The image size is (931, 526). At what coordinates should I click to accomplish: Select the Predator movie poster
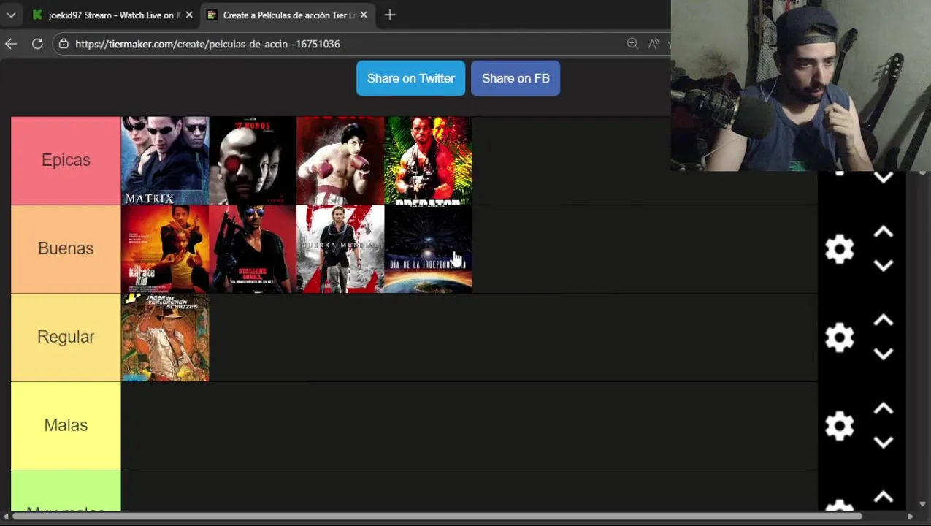(428, 161)
